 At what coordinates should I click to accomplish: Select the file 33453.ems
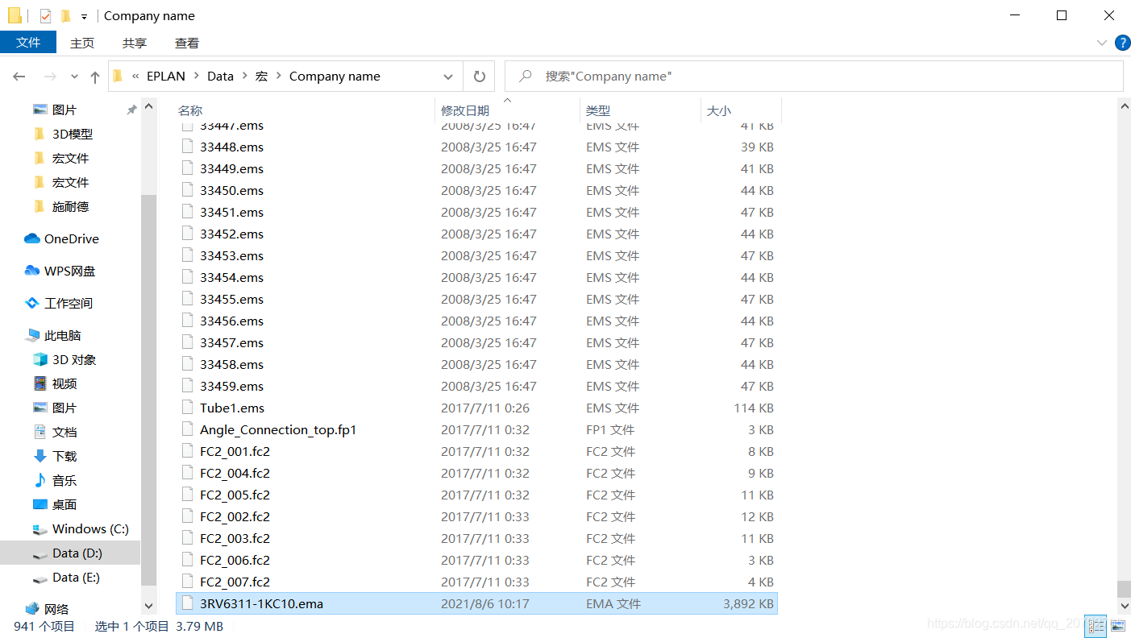231,255
